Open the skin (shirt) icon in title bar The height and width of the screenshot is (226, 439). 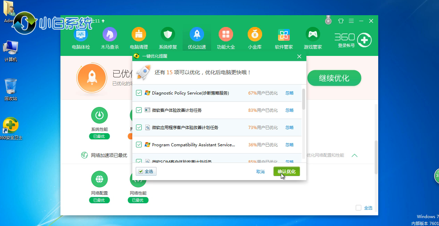341,21
